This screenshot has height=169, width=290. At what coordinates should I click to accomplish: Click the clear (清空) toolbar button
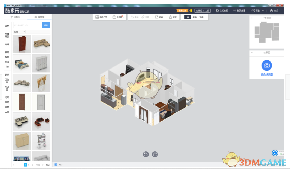pyautogui.click(x=172, y=17)
